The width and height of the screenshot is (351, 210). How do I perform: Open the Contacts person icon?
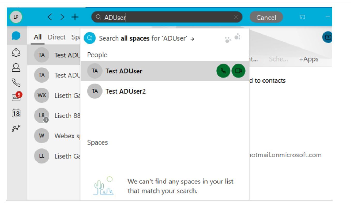[16, 67]
